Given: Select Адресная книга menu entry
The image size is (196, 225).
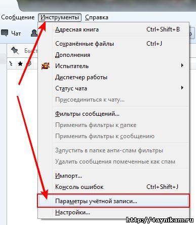Looking at the screenshot, I should (x=113, y=29).
